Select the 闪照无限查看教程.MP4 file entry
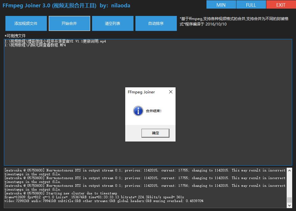Image resolution: width=296 pixels, height=211 pixels. (35, 45)
